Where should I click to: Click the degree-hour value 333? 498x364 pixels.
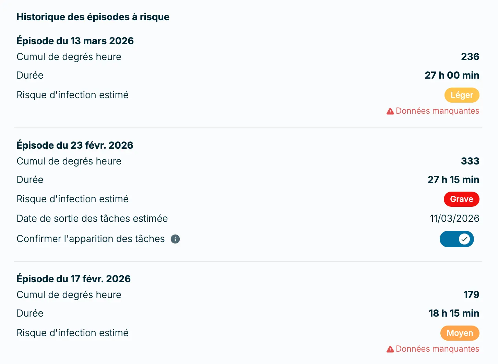tap(470, 161)
